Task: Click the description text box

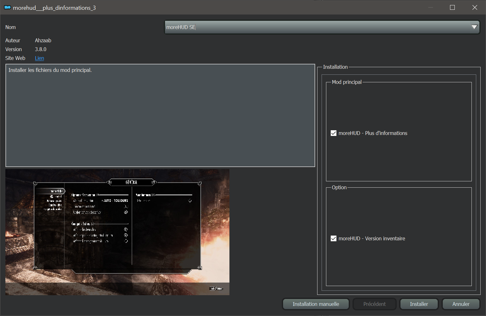Action: click(160, 115)
